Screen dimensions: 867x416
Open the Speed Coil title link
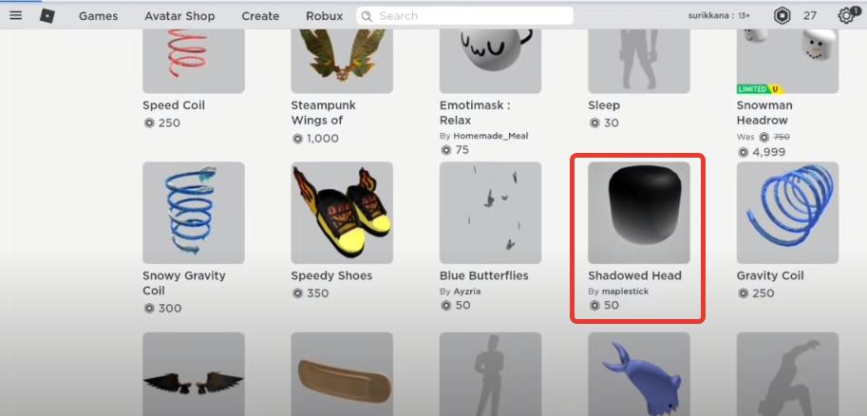coord(174,105)
